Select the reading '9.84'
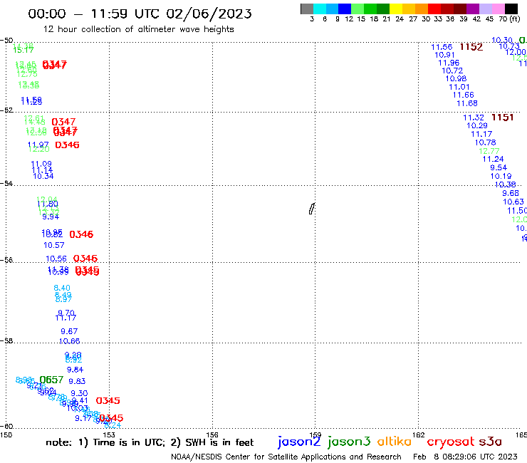This screenshot has width=527, height=463. pyautogui.click(x=75, y=370)
